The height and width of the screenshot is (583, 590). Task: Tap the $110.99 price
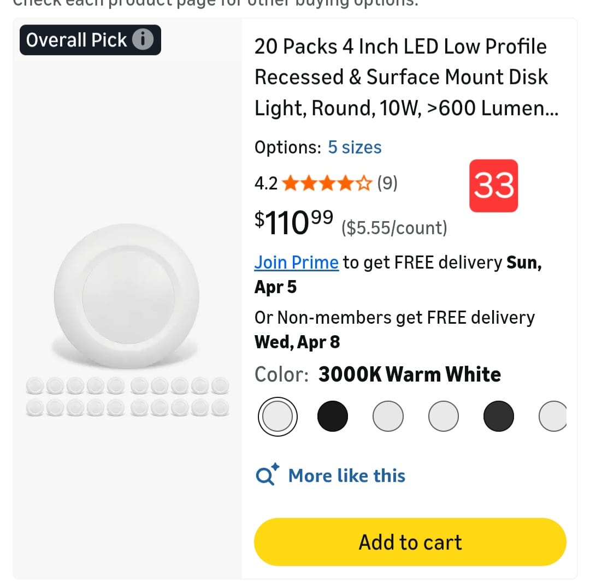(293, 221)
